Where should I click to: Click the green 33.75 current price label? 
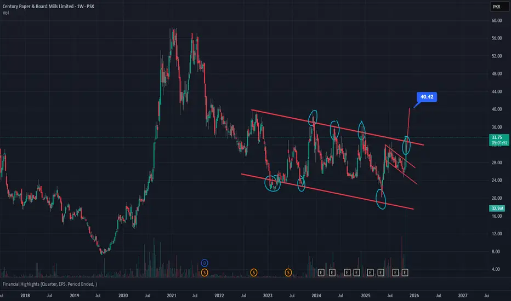(498, 140)
